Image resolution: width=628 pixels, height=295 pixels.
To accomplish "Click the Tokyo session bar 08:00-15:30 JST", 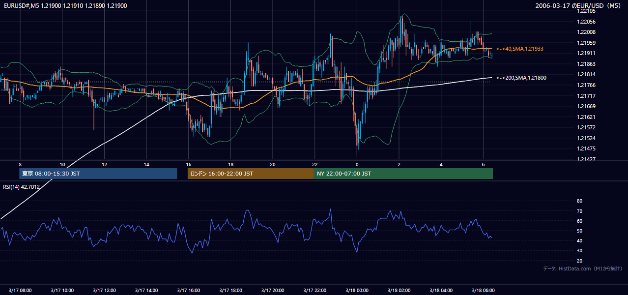I will point(98,174).
